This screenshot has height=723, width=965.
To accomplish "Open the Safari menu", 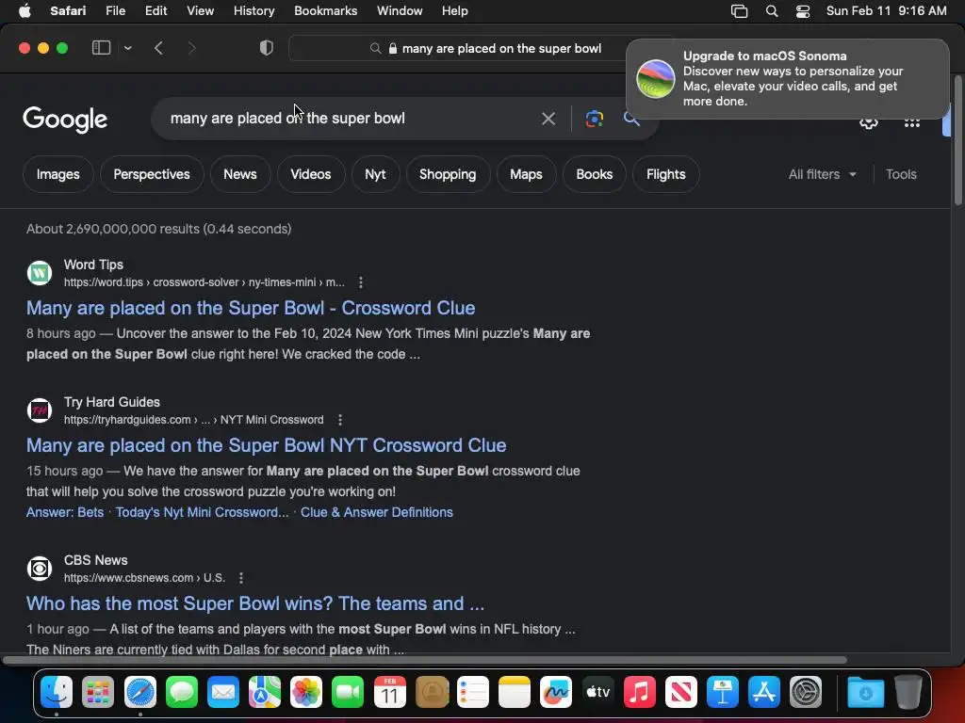I will [68, 11].
